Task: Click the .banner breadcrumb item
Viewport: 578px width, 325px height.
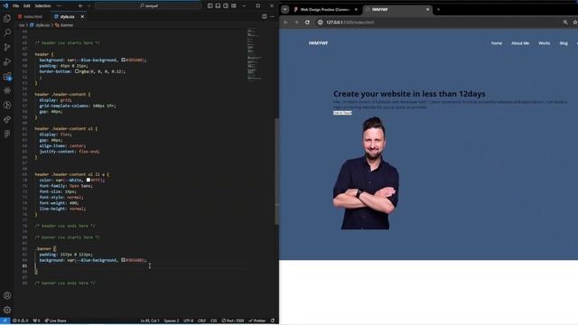Action: [64, 25]
